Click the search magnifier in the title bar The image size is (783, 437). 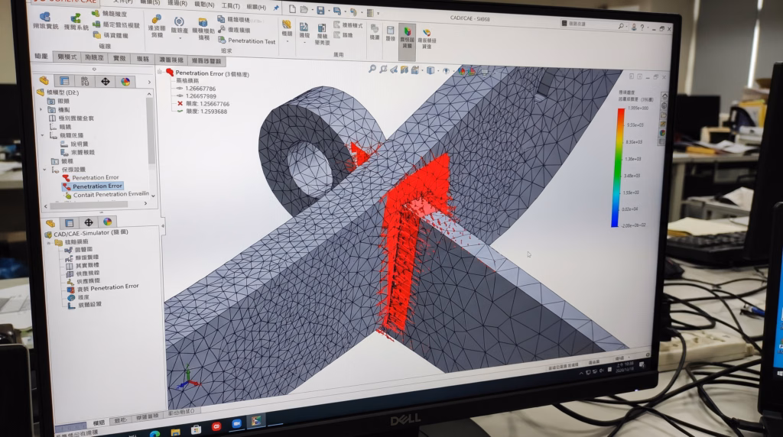click(x=621, y=27)
